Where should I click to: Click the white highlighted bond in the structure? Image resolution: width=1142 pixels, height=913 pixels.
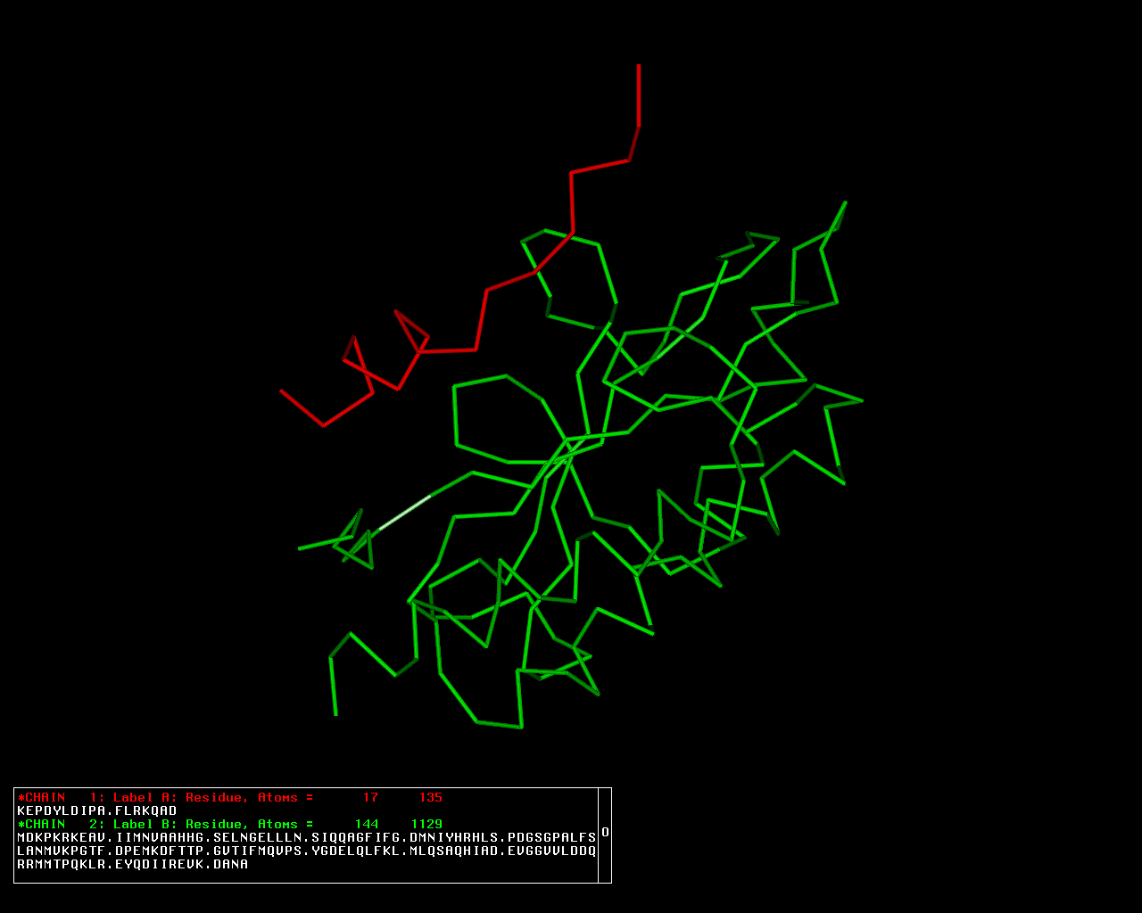(x=404, y=513)
